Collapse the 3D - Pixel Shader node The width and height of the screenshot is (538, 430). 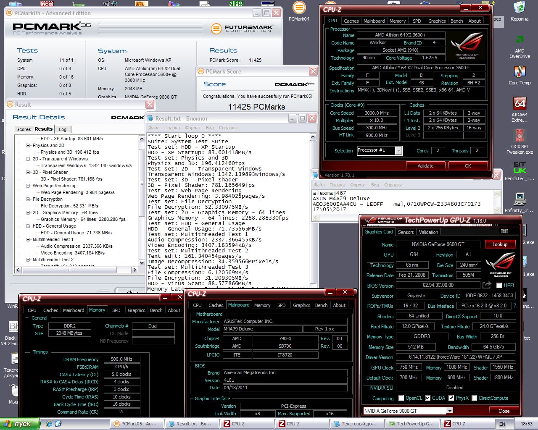click(28, 172)
